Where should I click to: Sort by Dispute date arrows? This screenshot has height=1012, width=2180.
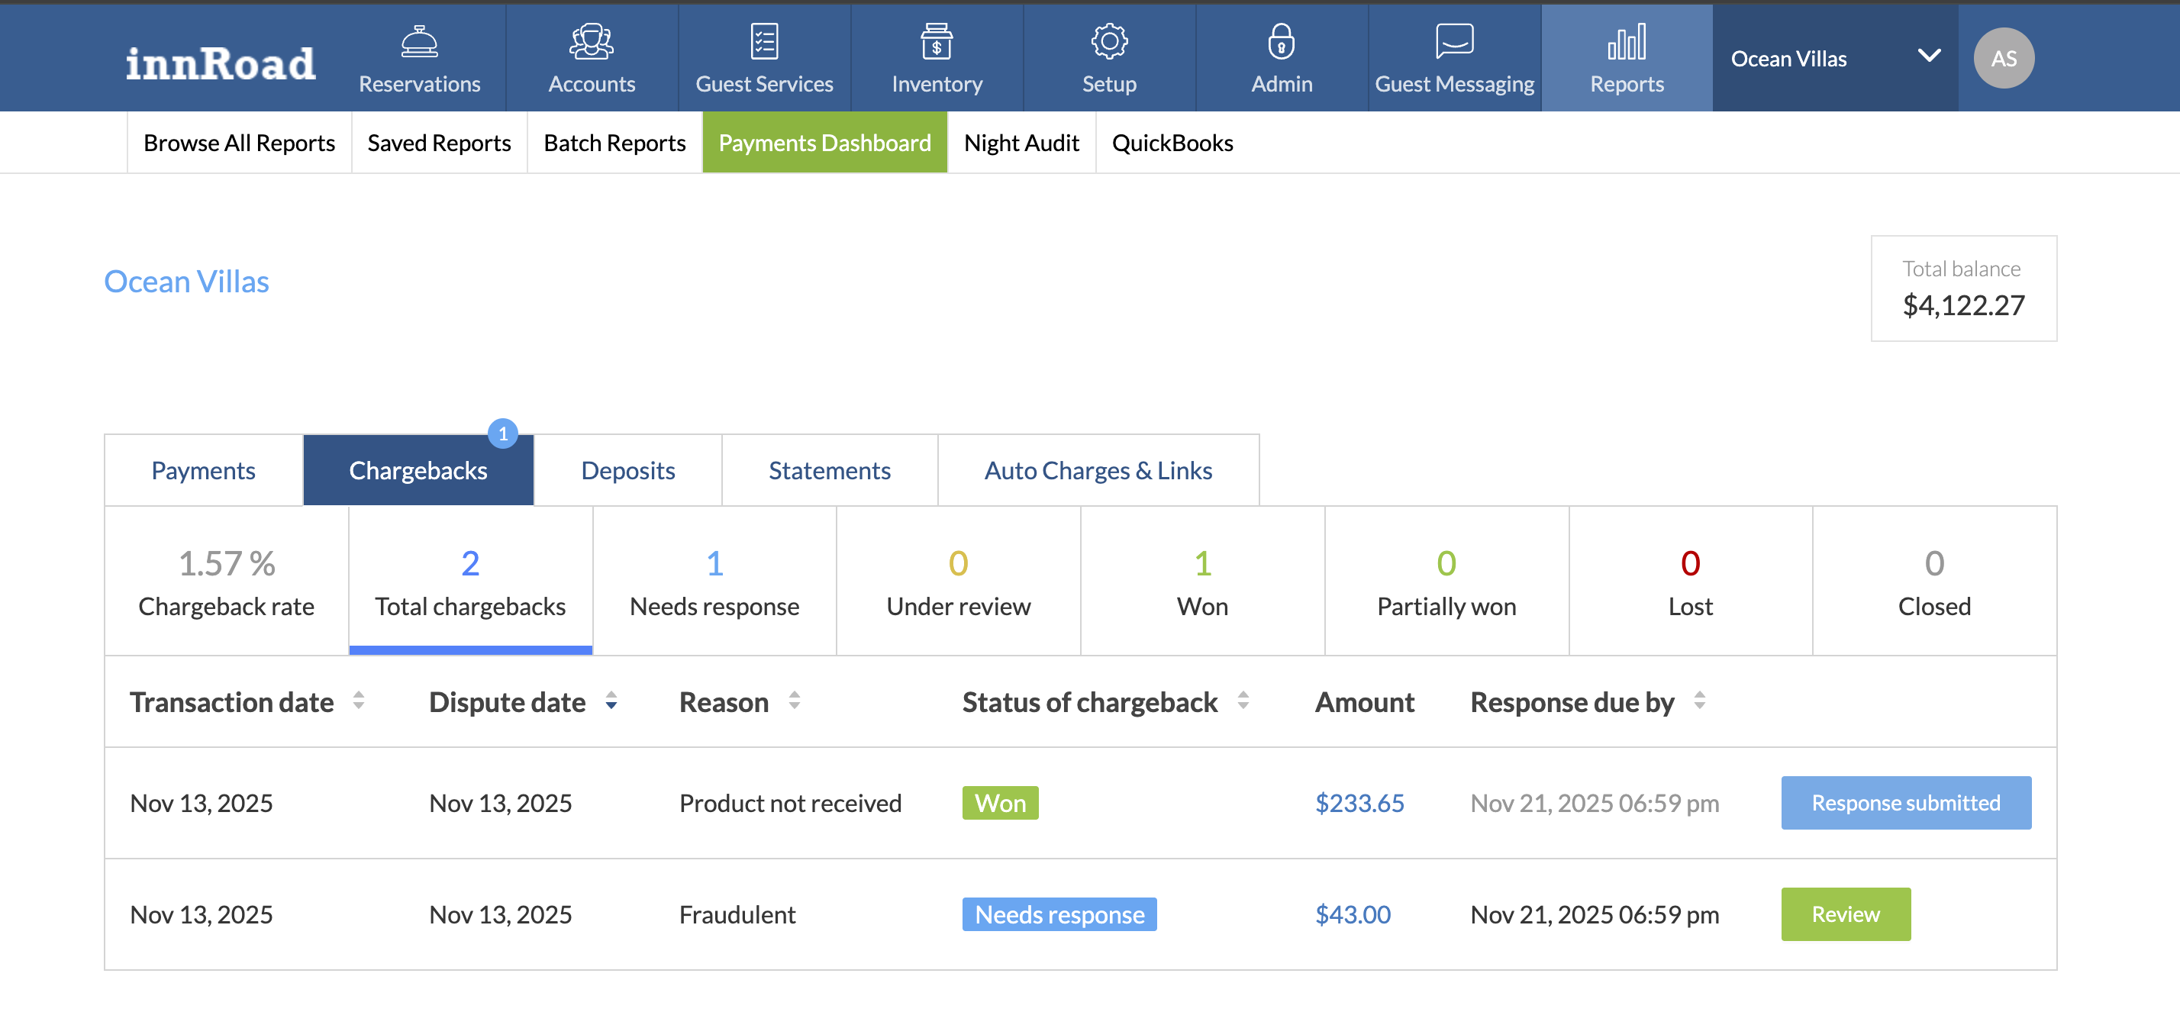[x=611, y=701]
